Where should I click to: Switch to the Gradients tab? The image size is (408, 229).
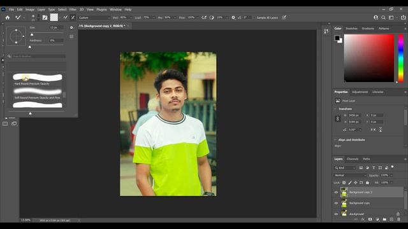[368, 28]
